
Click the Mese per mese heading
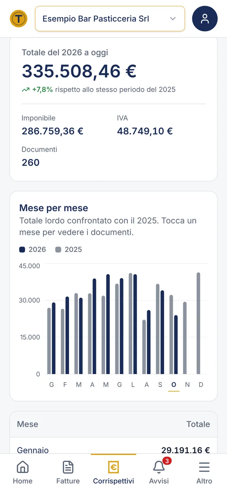coord(54,208)
